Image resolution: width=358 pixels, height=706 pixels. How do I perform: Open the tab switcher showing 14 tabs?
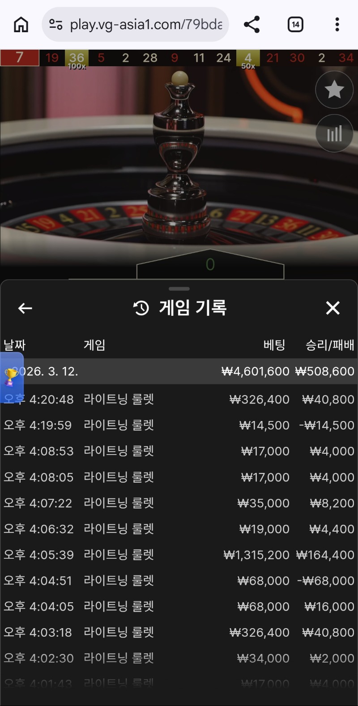[295, 24]
